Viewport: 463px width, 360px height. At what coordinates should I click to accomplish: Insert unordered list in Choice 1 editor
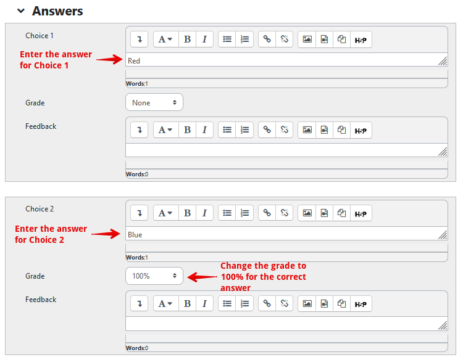[227, 39]
